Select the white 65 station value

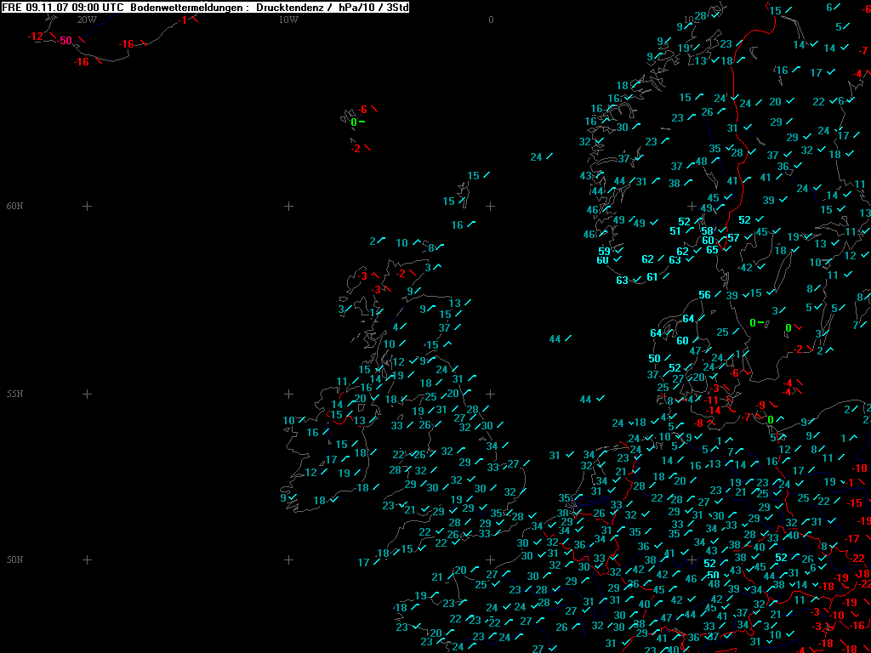[x=712, y=249]
